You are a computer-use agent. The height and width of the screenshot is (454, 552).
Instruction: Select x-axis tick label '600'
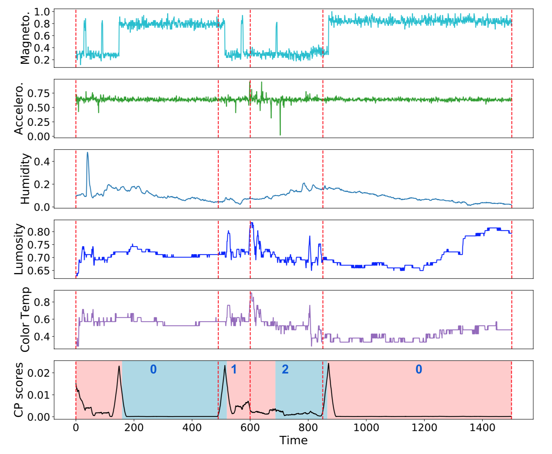pyautogui.click(x=250, y=428)
